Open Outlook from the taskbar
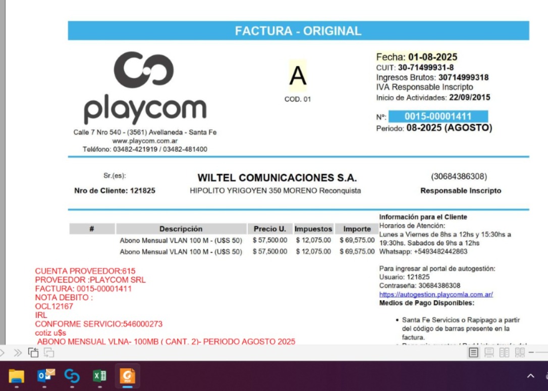Image resolution: width=548 pixels, height=391 pixels. [46, 376]
